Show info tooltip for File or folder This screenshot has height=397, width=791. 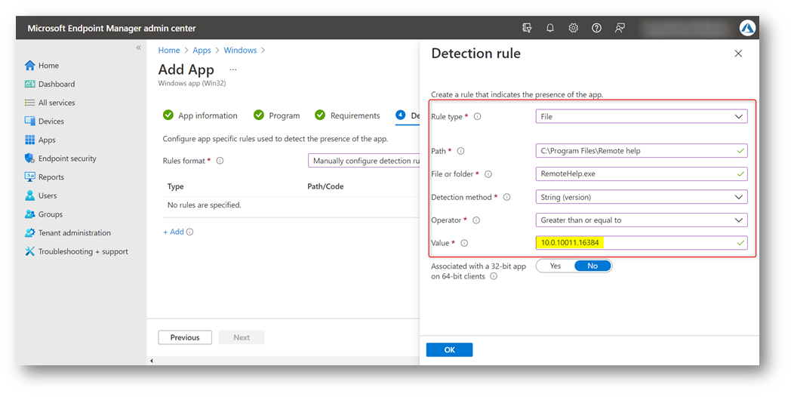click(x=488, y=174)
